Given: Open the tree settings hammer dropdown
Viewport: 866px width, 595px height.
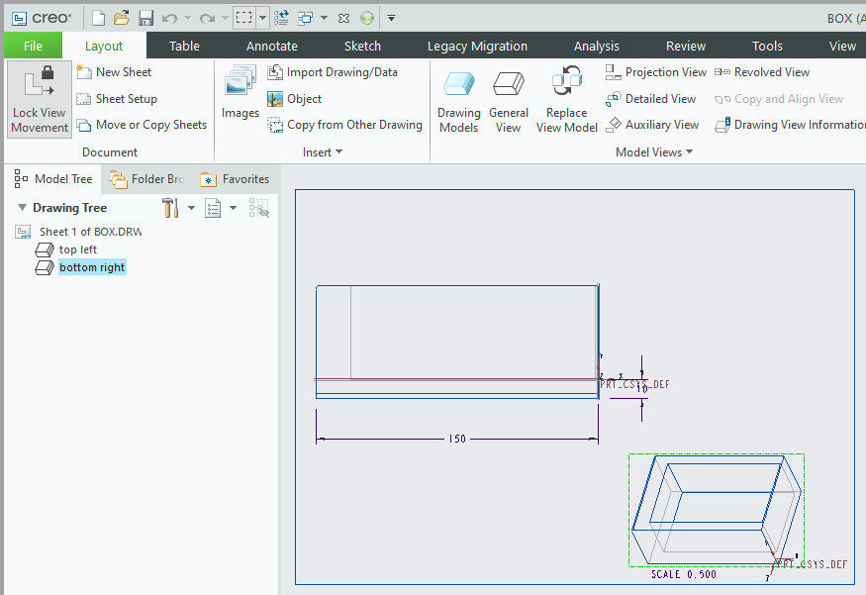Looking at the screenshot, I should (x=173, y=208).
